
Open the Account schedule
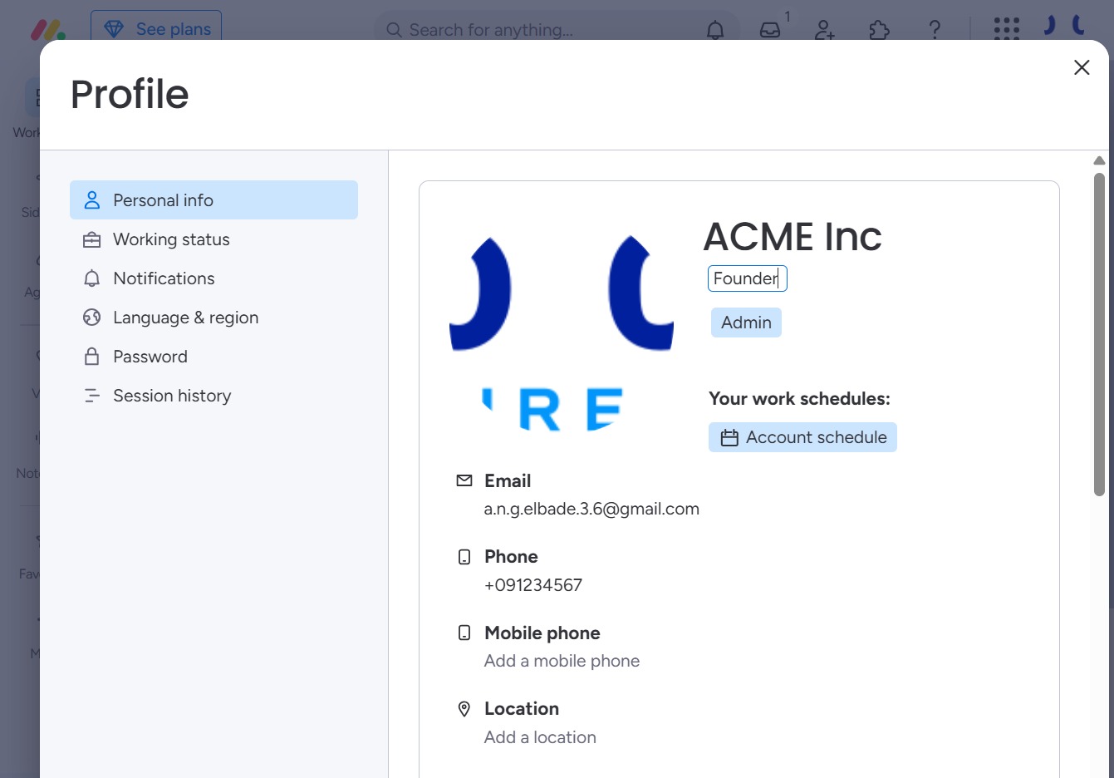coord(802,437)
